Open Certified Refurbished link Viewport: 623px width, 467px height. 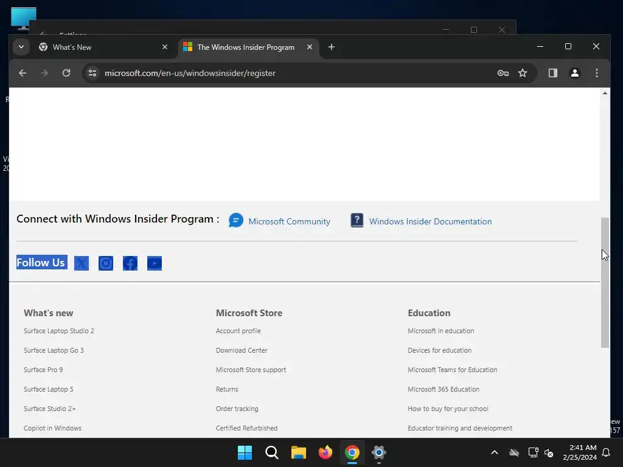point(247,428)
